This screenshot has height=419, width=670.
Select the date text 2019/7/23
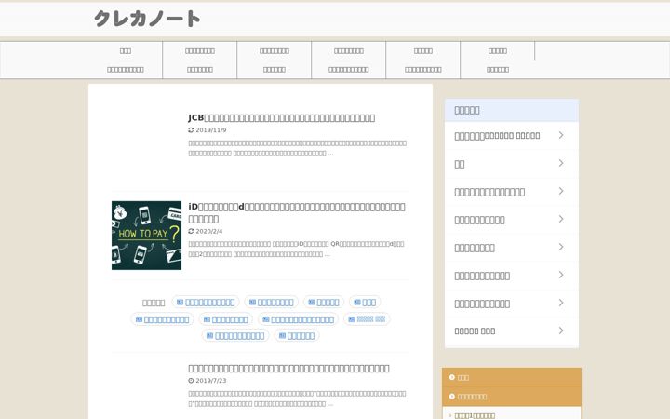[211, 381]
